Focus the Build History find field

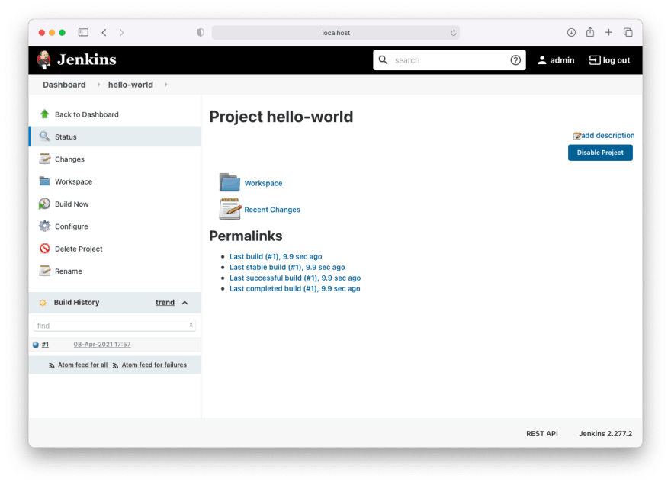click(x=114, y=326)
